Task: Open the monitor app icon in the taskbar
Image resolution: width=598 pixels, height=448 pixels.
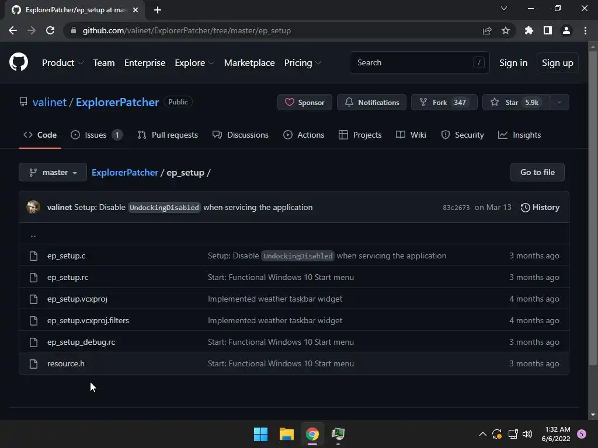Action: (x=338, y=434)
